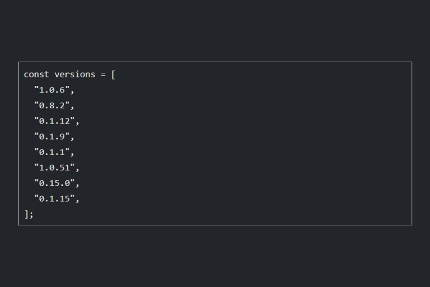Click the opening square bracket
This screenshot has height=287, width=430.
pos(113,75)
